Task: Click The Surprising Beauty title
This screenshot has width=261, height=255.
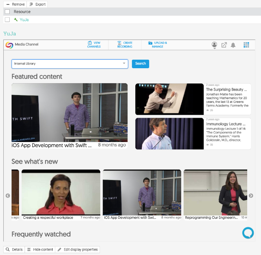Action: 226,89
